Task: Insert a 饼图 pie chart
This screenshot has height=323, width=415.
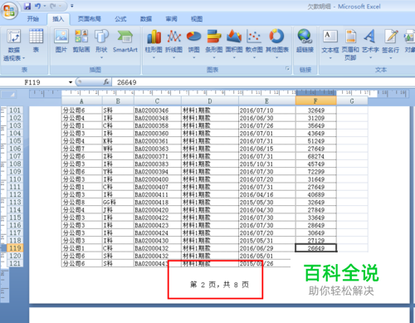Action: [x=193, y=44]
